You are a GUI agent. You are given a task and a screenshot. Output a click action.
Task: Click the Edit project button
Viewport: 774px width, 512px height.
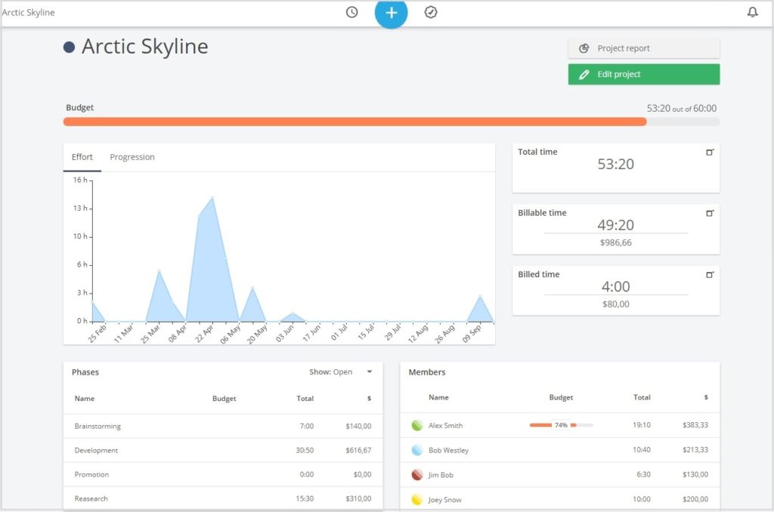click(x=643, y=74)
